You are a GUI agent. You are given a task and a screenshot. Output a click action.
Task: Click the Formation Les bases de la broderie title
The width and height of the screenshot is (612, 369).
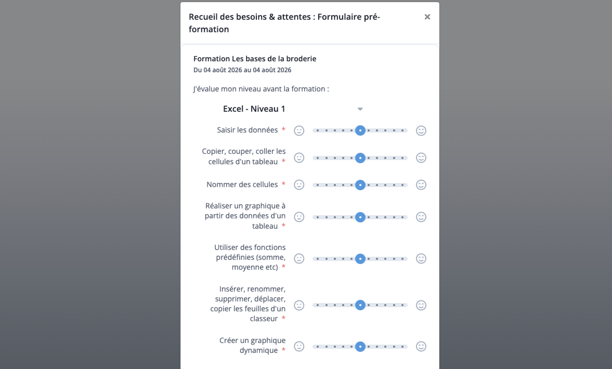coord(255,59)
